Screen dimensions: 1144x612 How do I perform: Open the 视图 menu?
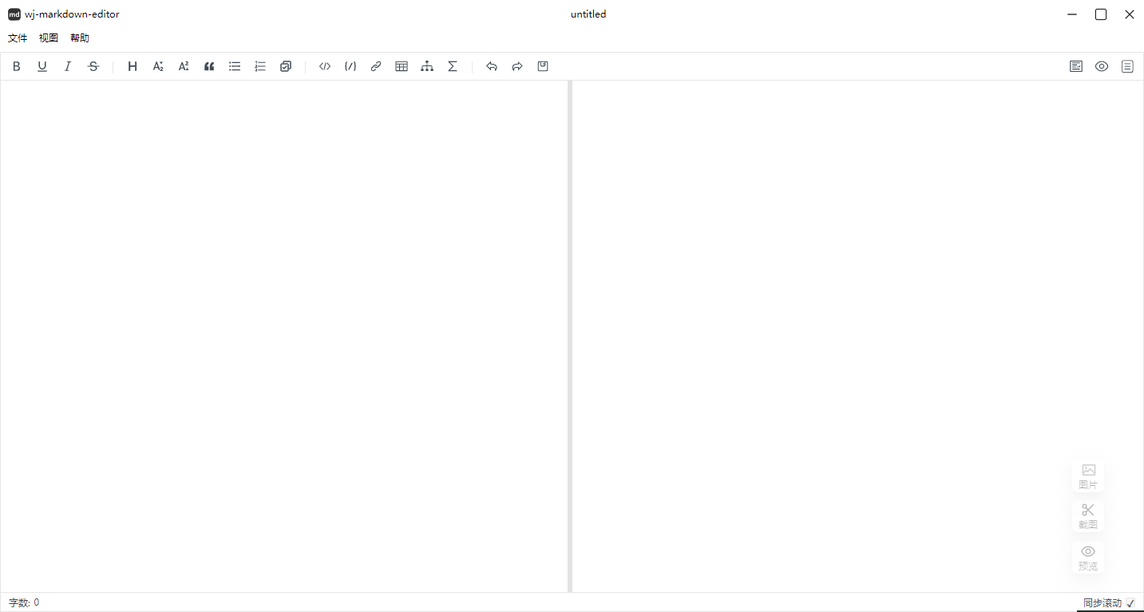[x=48, y=38]
